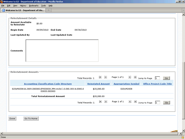Click previous page arrow in bottom pagination
The height and width of the screenshot is (139, 185).
(106, 102)
